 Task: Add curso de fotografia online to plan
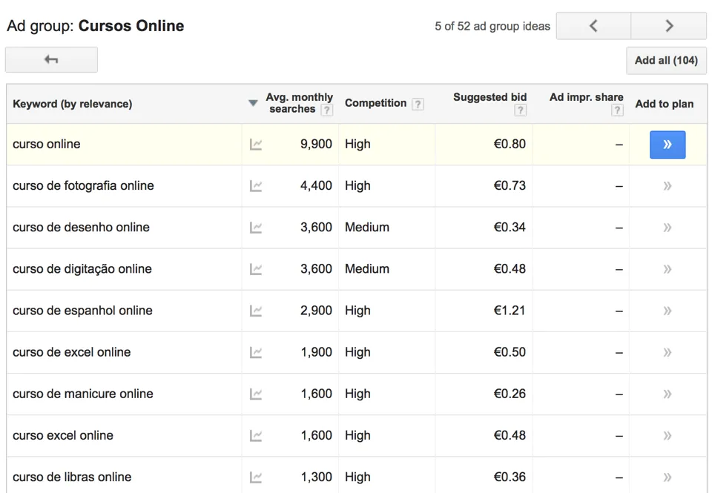(667, 186)
